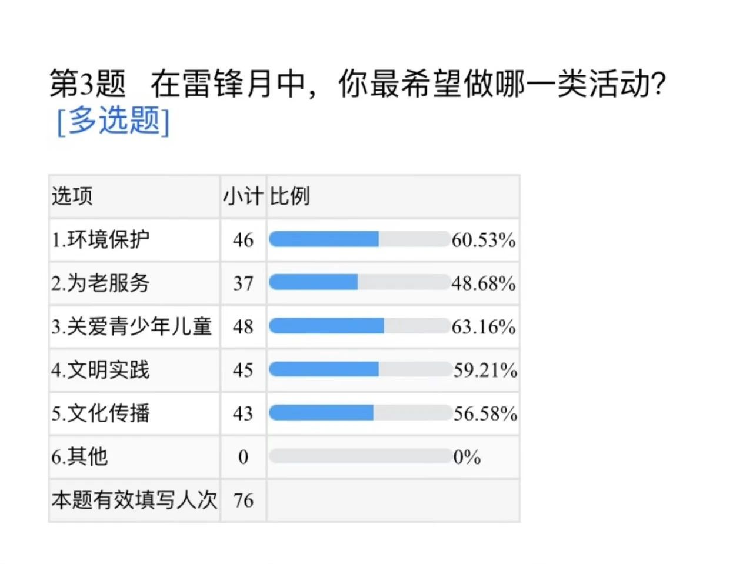Click the 选项 column header

pyautogui.click(x=72, y=196)
